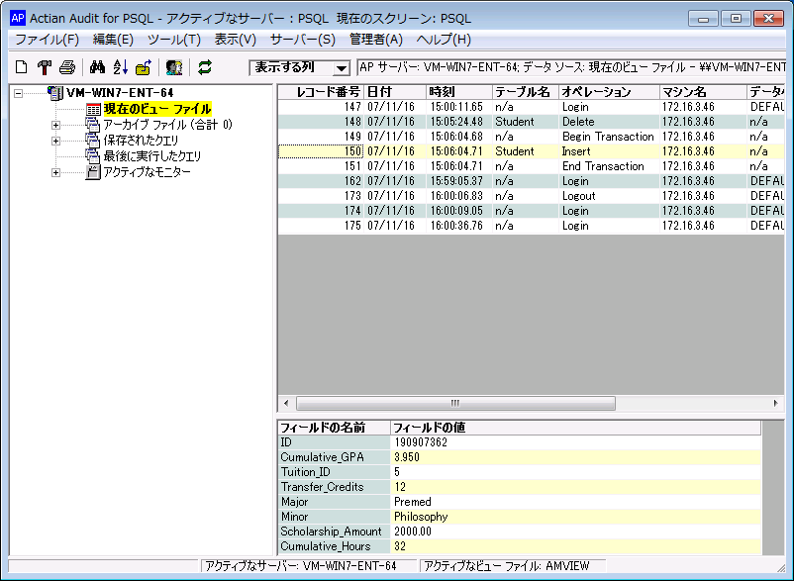The image size is (794, 581).
Task: Click the printer icon in toolbar
Action: tap(67, 67)
